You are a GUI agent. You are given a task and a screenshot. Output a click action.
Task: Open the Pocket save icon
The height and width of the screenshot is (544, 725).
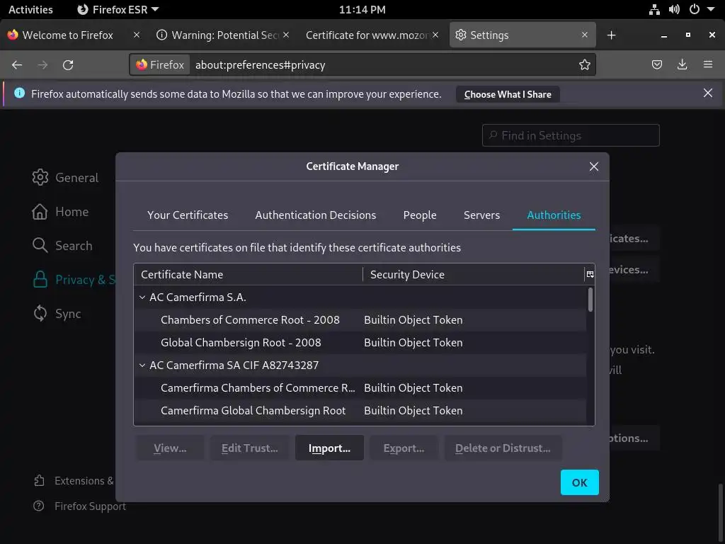click(656, 64)
